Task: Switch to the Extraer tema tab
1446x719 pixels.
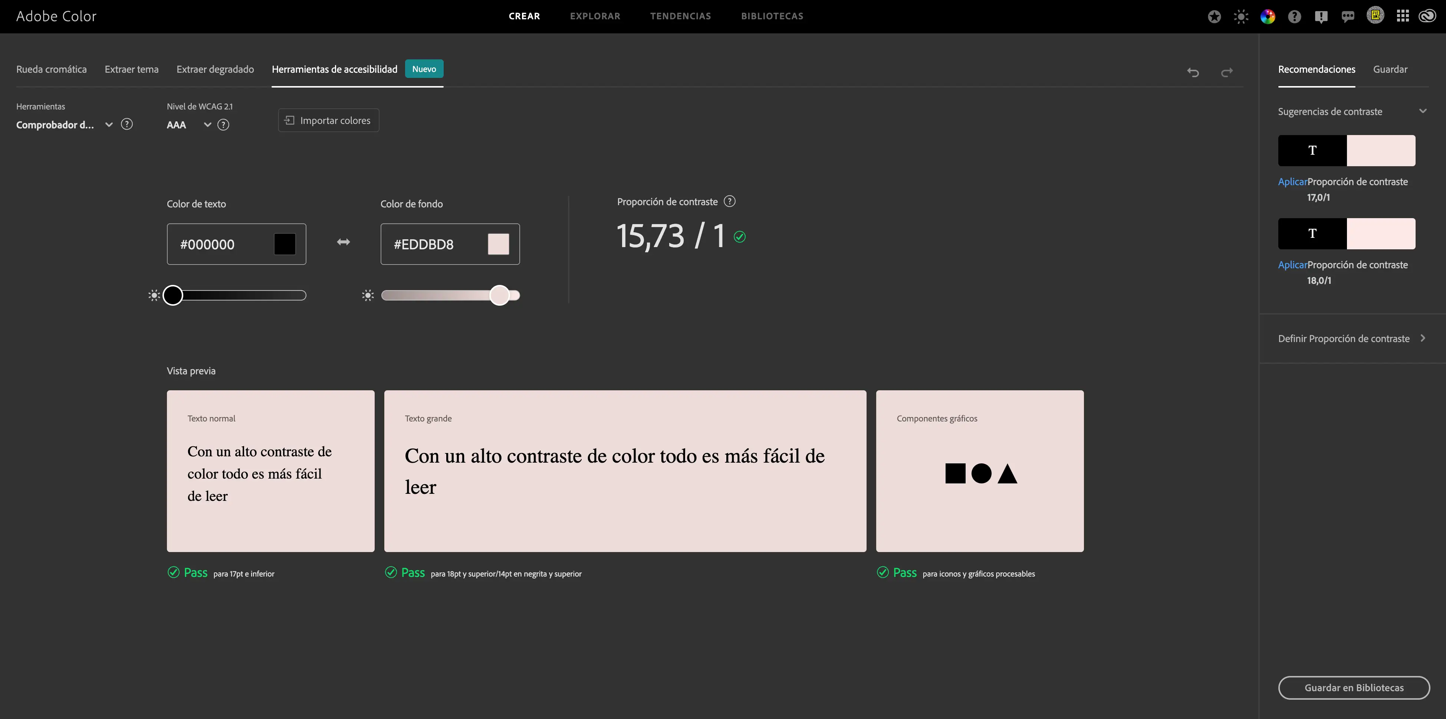Action: pyautogui.click(x=131, y=69)
